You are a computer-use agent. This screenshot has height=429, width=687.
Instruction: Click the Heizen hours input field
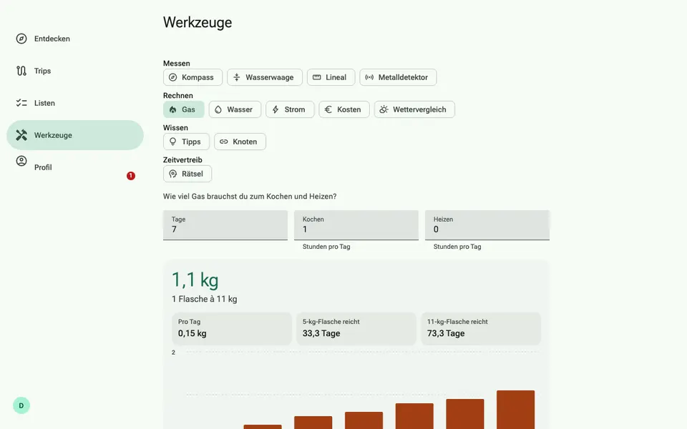[487, 225]
